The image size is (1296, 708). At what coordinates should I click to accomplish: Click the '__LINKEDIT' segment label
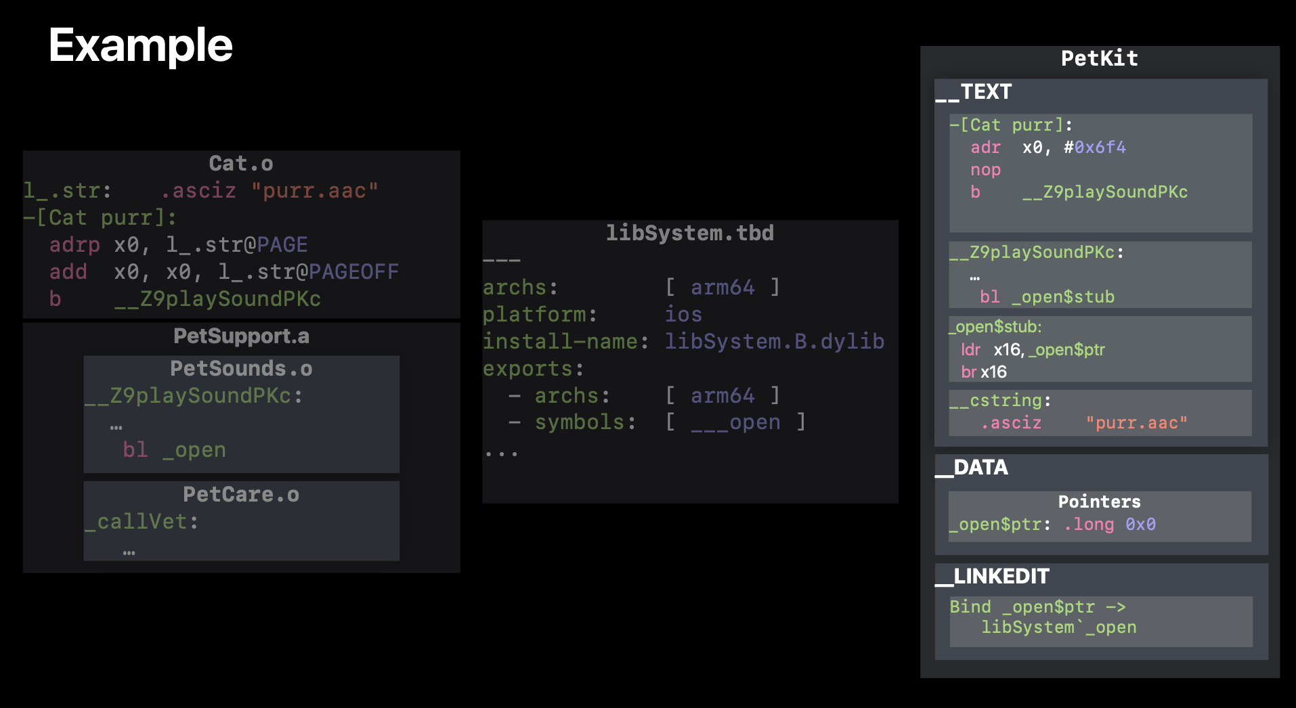pyautogui.click(x=993, y=576)
